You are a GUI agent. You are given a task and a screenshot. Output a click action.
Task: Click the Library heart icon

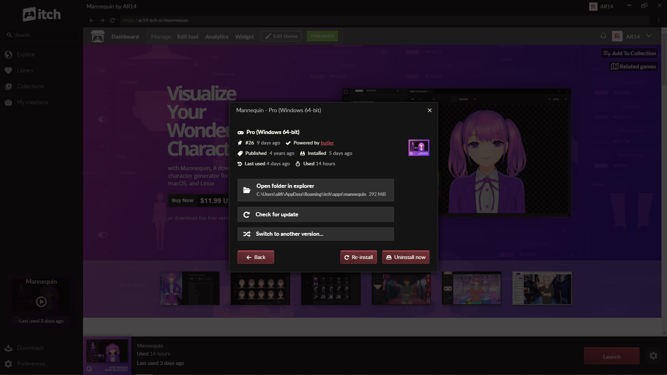coord(9,70)
